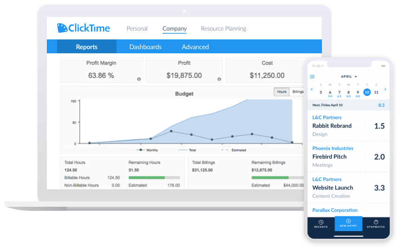398x248 pixels.
Task: Click the Profit card info icon
Action: pos(218,79)
